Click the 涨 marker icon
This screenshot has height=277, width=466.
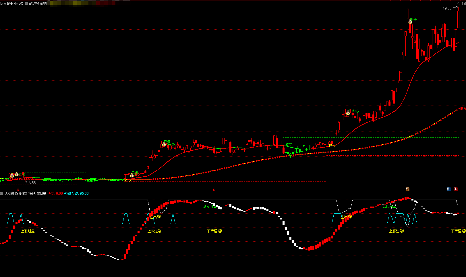[456, 189]
